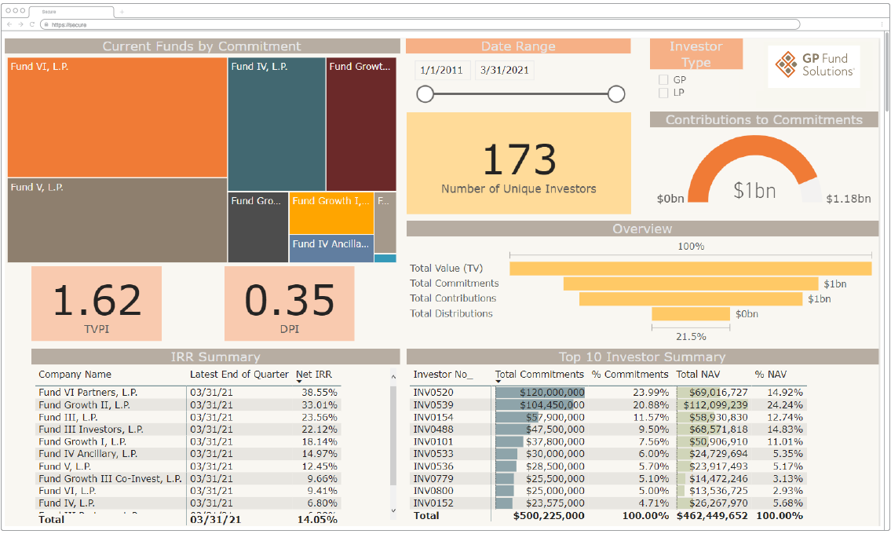Select investor INV0539
This screenshot has width=891, height=534.
433,405
